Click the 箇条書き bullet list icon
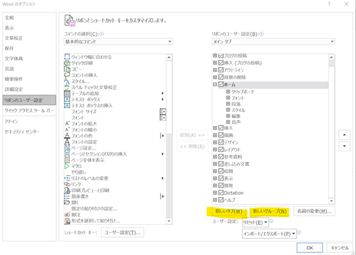 tap(67, 196)
